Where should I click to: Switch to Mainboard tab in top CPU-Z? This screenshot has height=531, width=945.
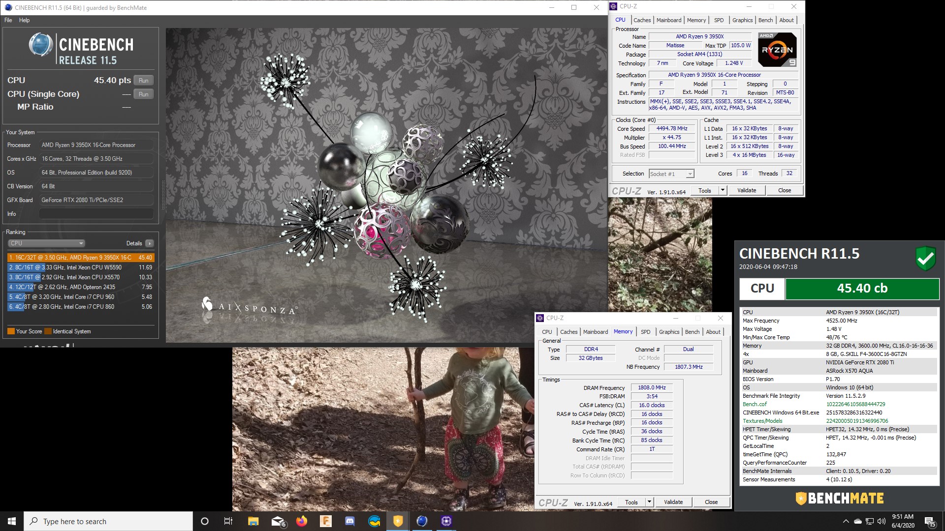point(669,20)
